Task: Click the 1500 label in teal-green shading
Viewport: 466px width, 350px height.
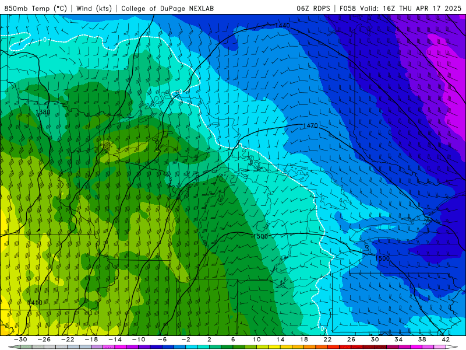Action: point(260,236)
